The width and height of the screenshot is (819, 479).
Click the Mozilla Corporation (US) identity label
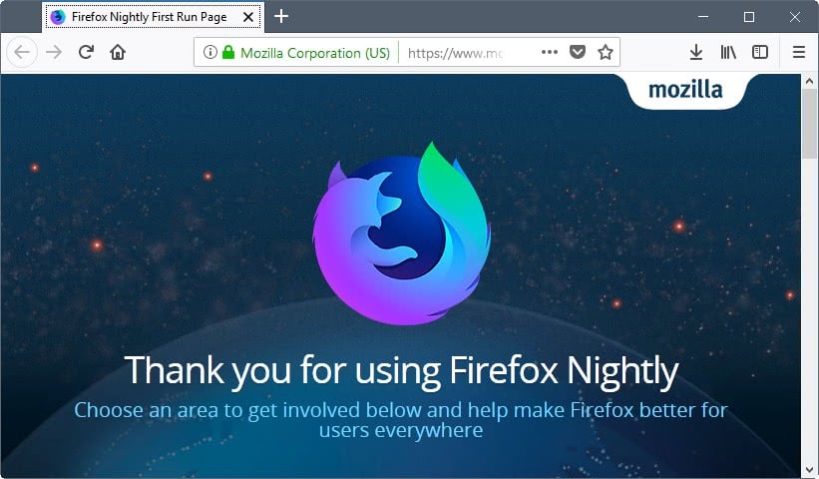(315, 52)
